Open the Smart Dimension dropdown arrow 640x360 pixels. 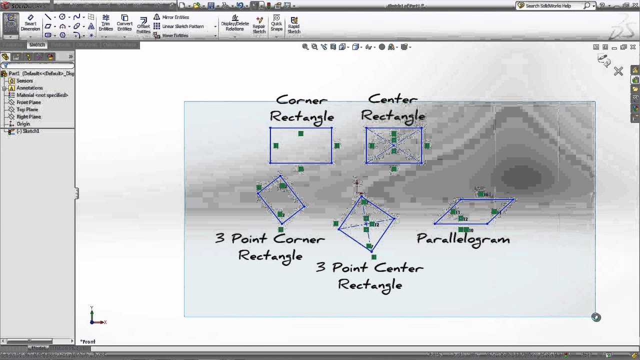[x=30, y=35]
